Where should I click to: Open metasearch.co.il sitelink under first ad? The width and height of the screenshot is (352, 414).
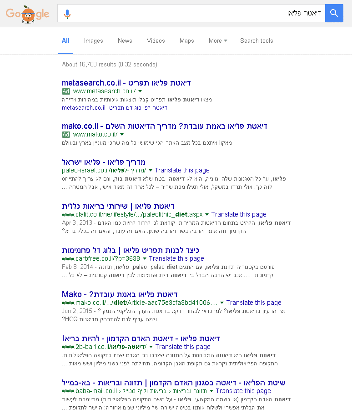114,108
